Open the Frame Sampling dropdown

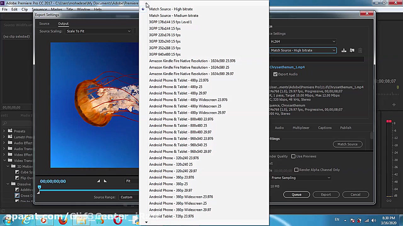click(x=301, y=178)
